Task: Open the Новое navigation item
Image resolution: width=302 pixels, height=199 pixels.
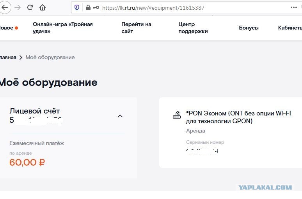Action: 9,28
